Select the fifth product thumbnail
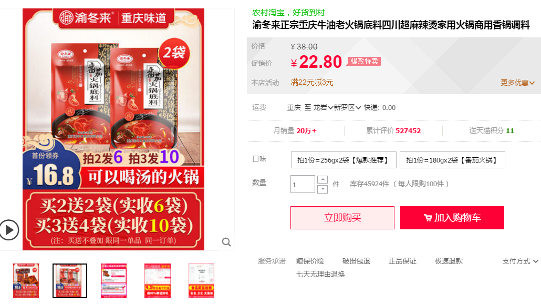Viewport: 541px width, 304px height. point(201,281)
